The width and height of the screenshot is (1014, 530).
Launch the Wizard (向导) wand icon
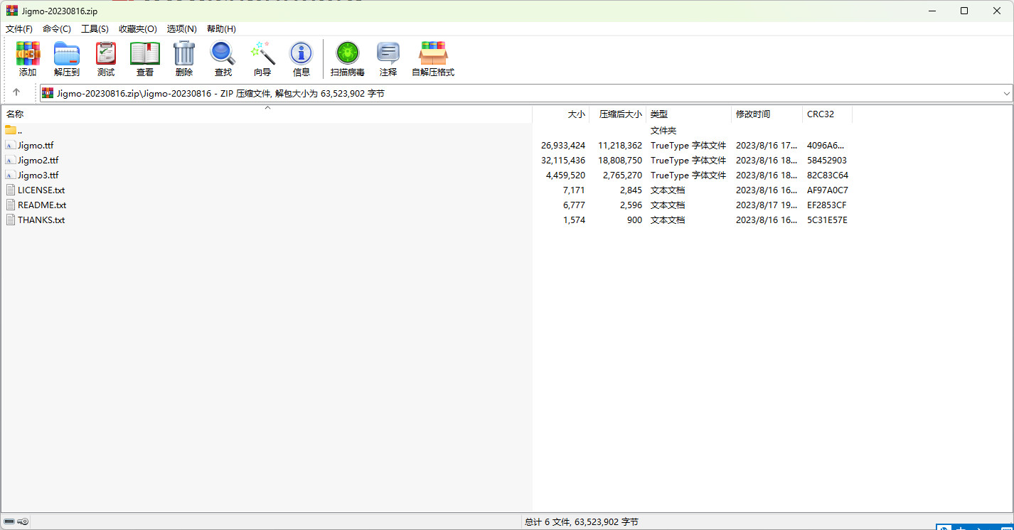[x=262, y=58]
